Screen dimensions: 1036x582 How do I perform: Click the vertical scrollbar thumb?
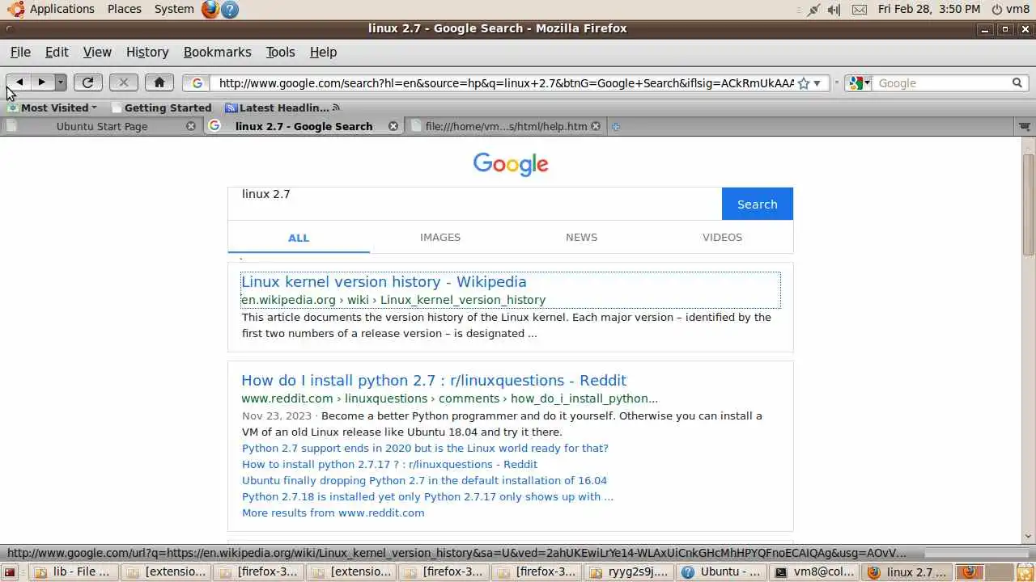pyautogui.click(x=1029, y=204)
